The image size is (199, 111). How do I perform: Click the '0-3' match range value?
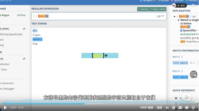click(192, 63)
